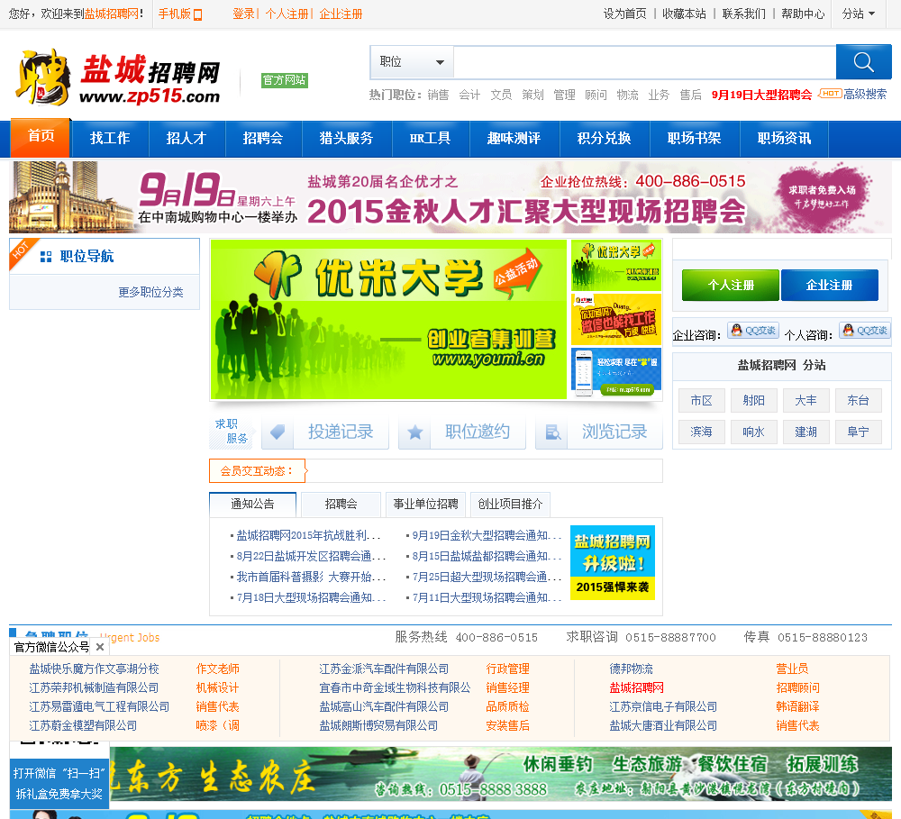The height and width of the screenshot is (819, 901).
Task: Select the 建湖 branch site
Action: point(805,432)
